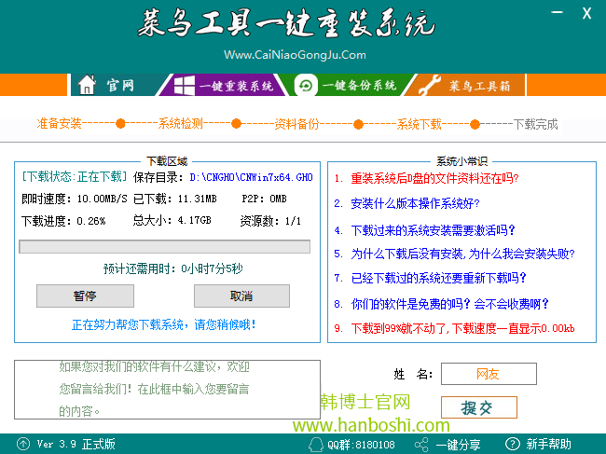
Task: Open FAQ about download stuck at 99%
Action: pyautogui.click(x=462, y=328)
